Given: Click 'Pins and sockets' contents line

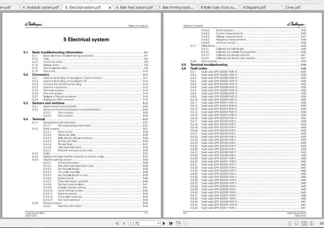Looking at the screenshot, I should pyautogui.click(x=90, y=93).
